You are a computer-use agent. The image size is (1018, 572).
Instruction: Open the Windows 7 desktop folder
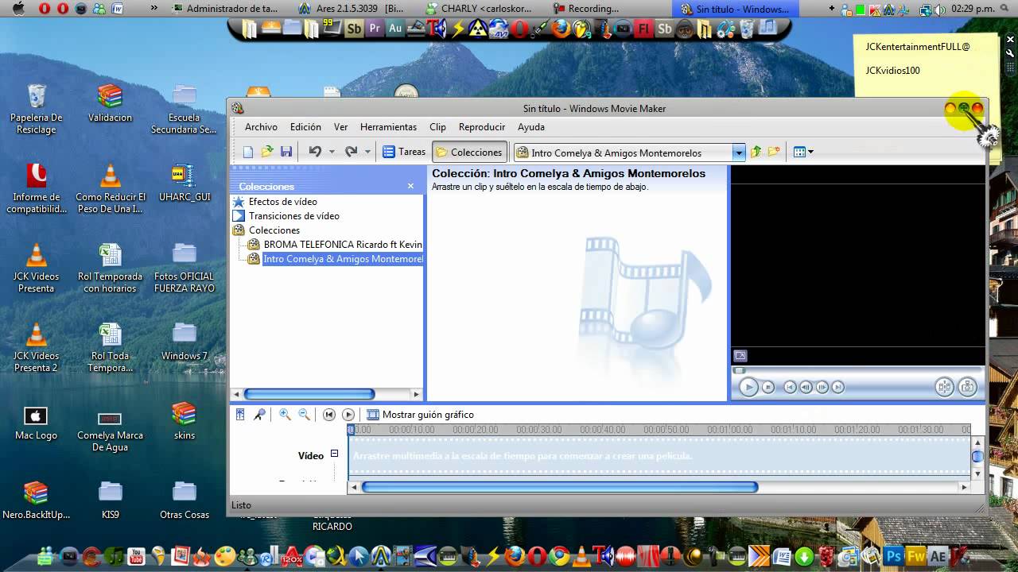coord(185,342)
